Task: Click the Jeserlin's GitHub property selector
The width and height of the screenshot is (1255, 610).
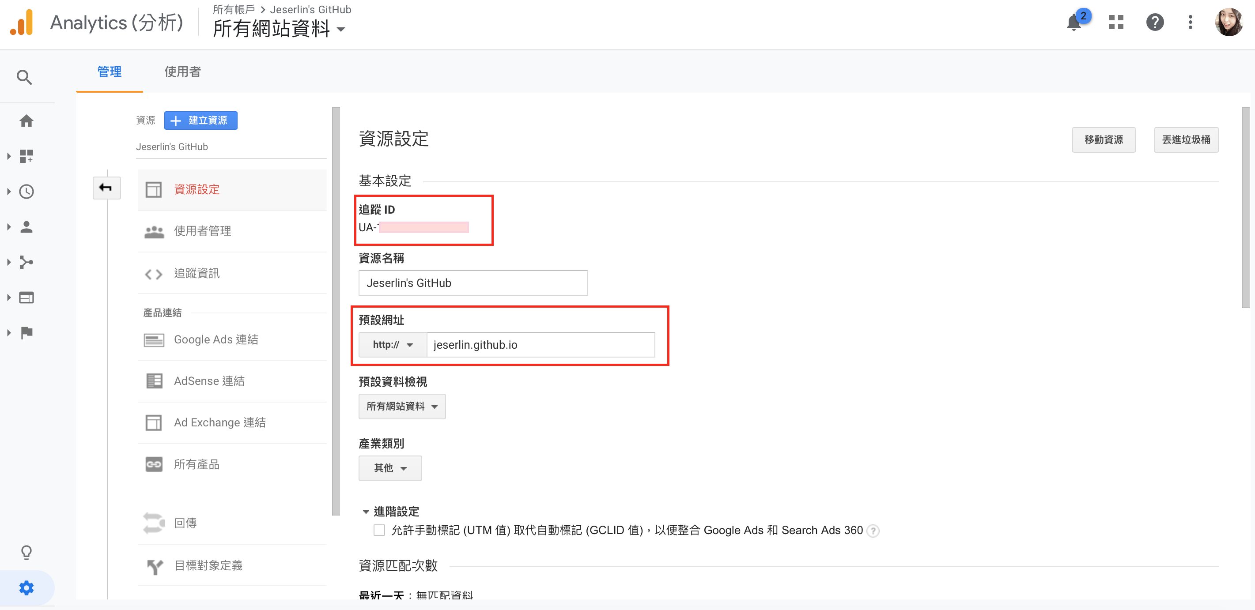Action: tap(231, 147)
